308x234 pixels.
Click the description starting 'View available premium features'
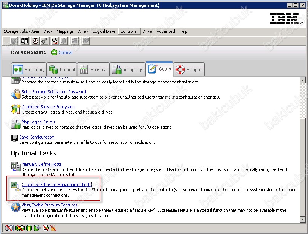click(x=154, y=213)
